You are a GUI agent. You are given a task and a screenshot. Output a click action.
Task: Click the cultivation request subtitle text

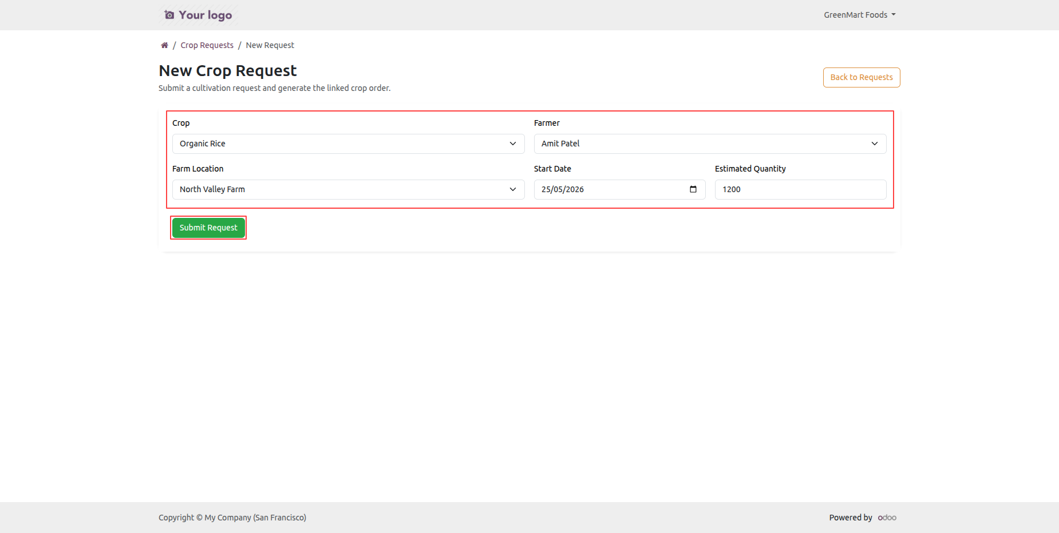point(274,88)
